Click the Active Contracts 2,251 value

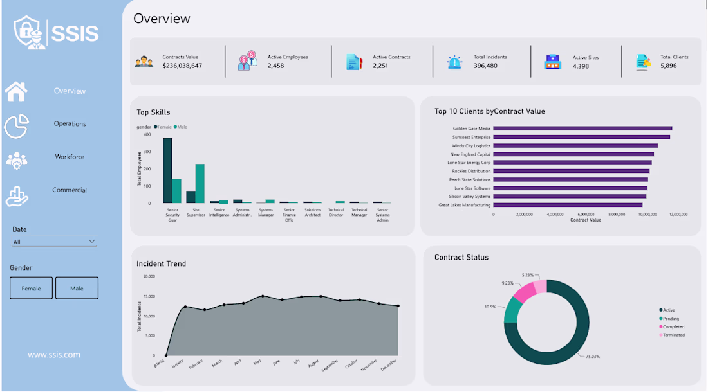(x=380, y=66)
